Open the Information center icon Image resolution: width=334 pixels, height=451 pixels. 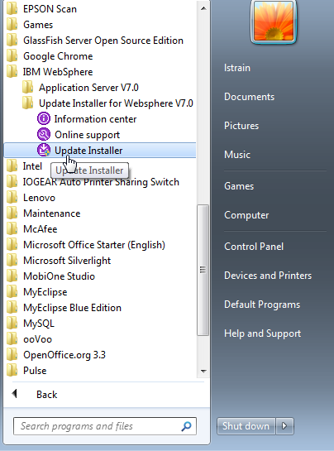(x=44, y=119)
